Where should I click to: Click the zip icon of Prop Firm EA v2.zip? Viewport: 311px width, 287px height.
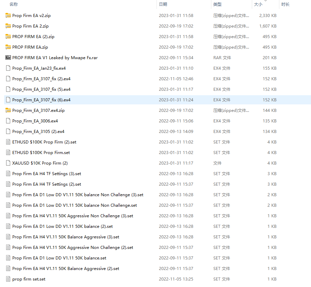click(x=8, y=15)
